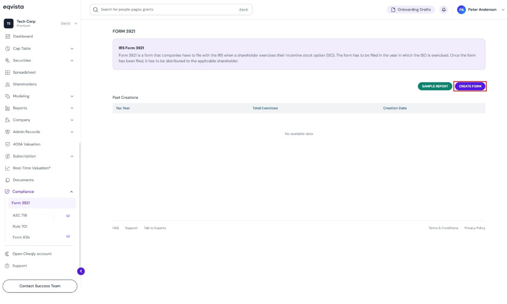This screenshot has height=304, width=507.
Task: Click the crown icon beside Form 83b
Action: click(68, 236)
